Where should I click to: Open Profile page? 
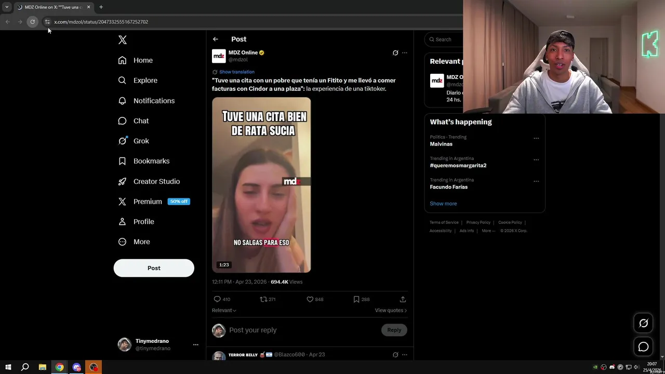(x=136, y=222)
